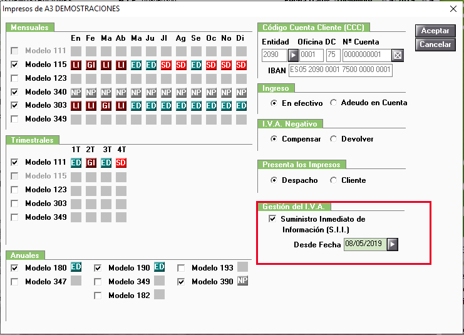Click 1T ED status for quarterly Modelo 111
Image resolution: width=464 pixels, height=335 pixels.
pyautogui.click(x=76, y=162)
